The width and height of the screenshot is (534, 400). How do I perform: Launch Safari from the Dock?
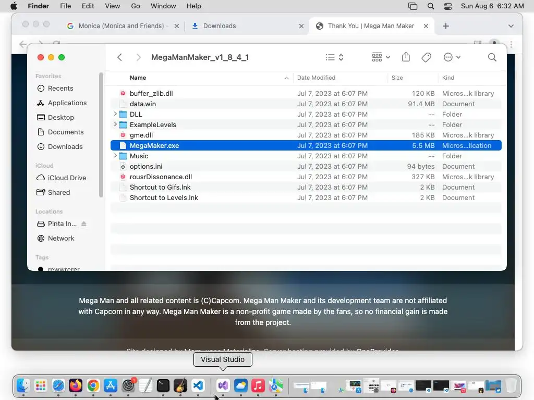click(58, 386)
